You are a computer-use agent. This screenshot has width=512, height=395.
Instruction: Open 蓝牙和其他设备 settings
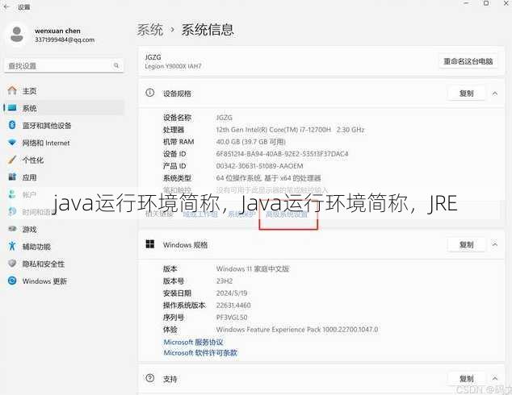pyautogui.click(x=47, y=126)
